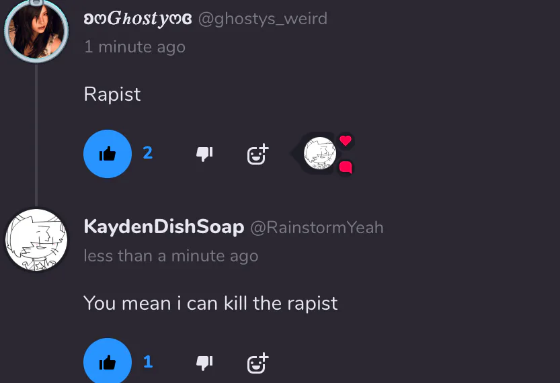560x383 pixels.
Task: Like the Ghosty "Rapist" comment with thumbs up
Action: coord(108,154)
